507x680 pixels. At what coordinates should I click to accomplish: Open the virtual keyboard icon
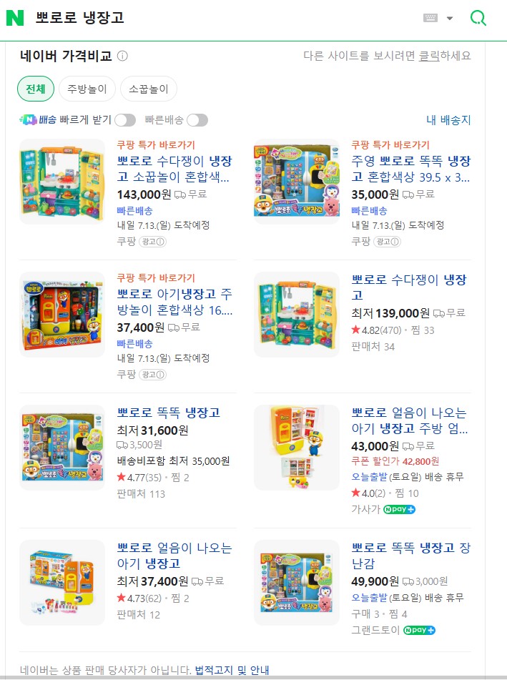click(430, 18)
